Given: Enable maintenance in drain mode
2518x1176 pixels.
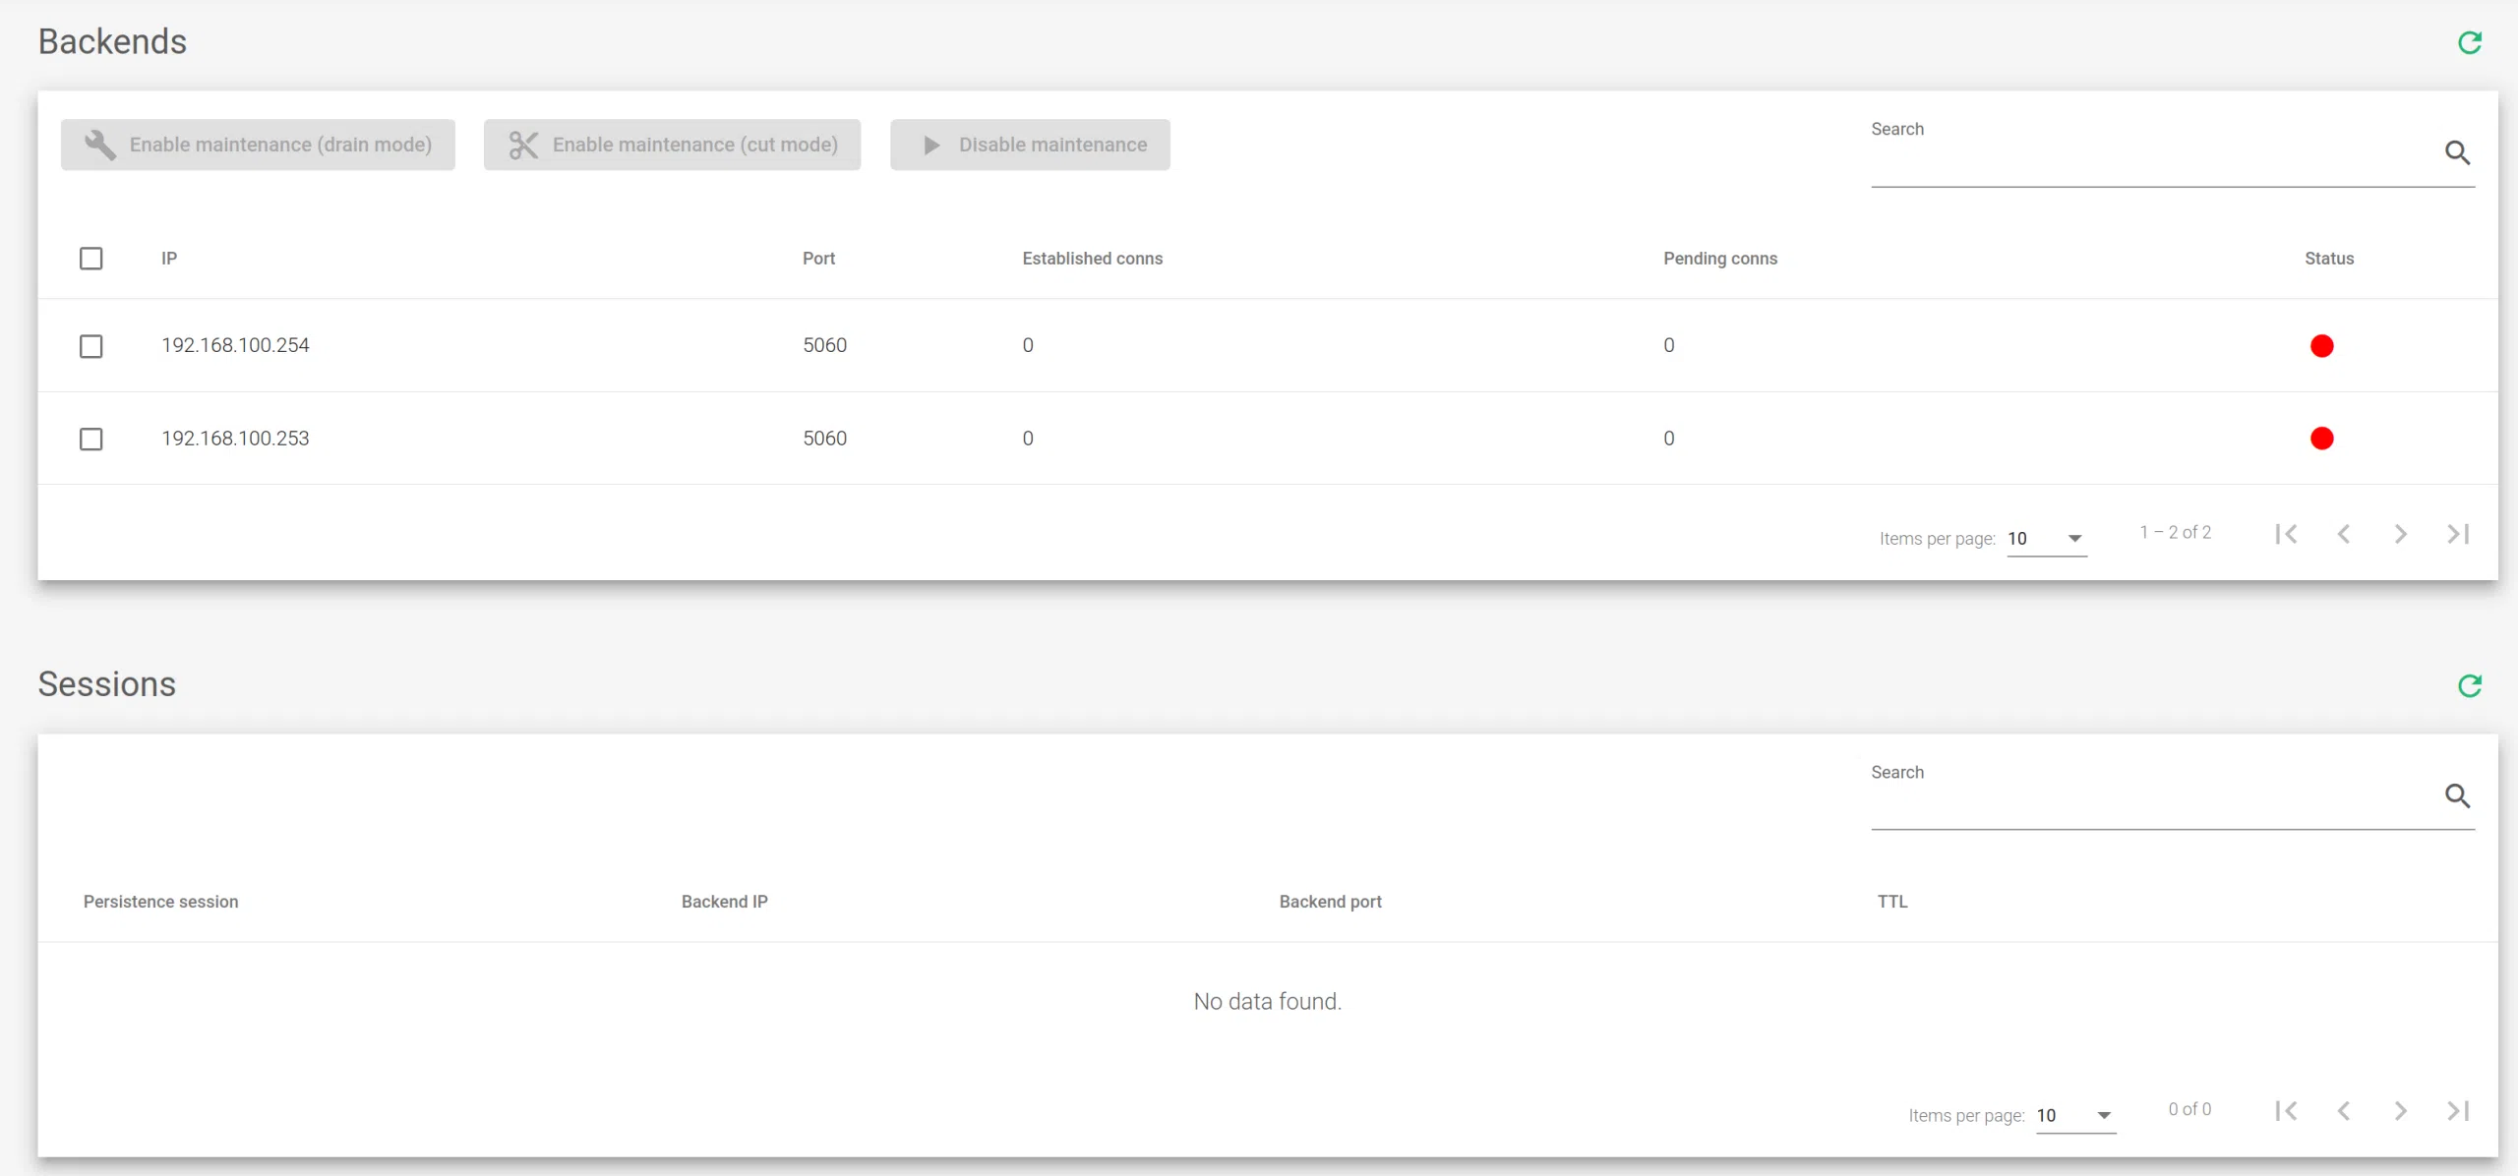Looking at the screenshot, I should tap(258, 145).
